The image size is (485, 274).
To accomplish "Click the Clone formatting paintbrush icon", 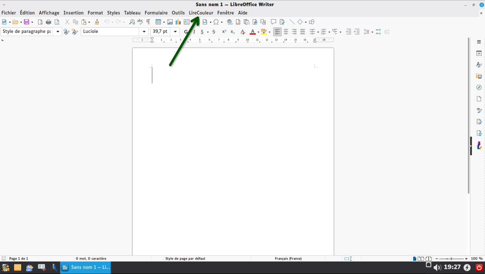I will coord(97,22).
